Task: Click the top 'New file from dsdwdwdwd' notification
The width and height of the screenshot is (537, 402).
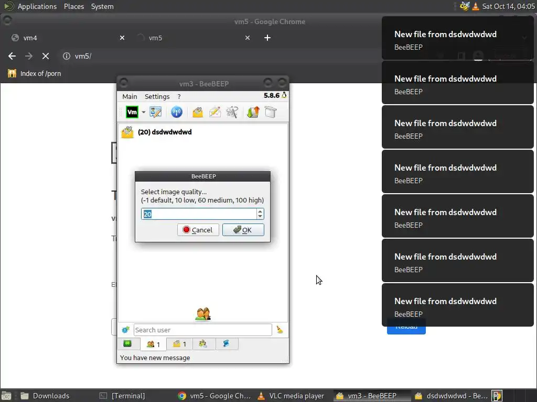Action: tap(457, 38)
